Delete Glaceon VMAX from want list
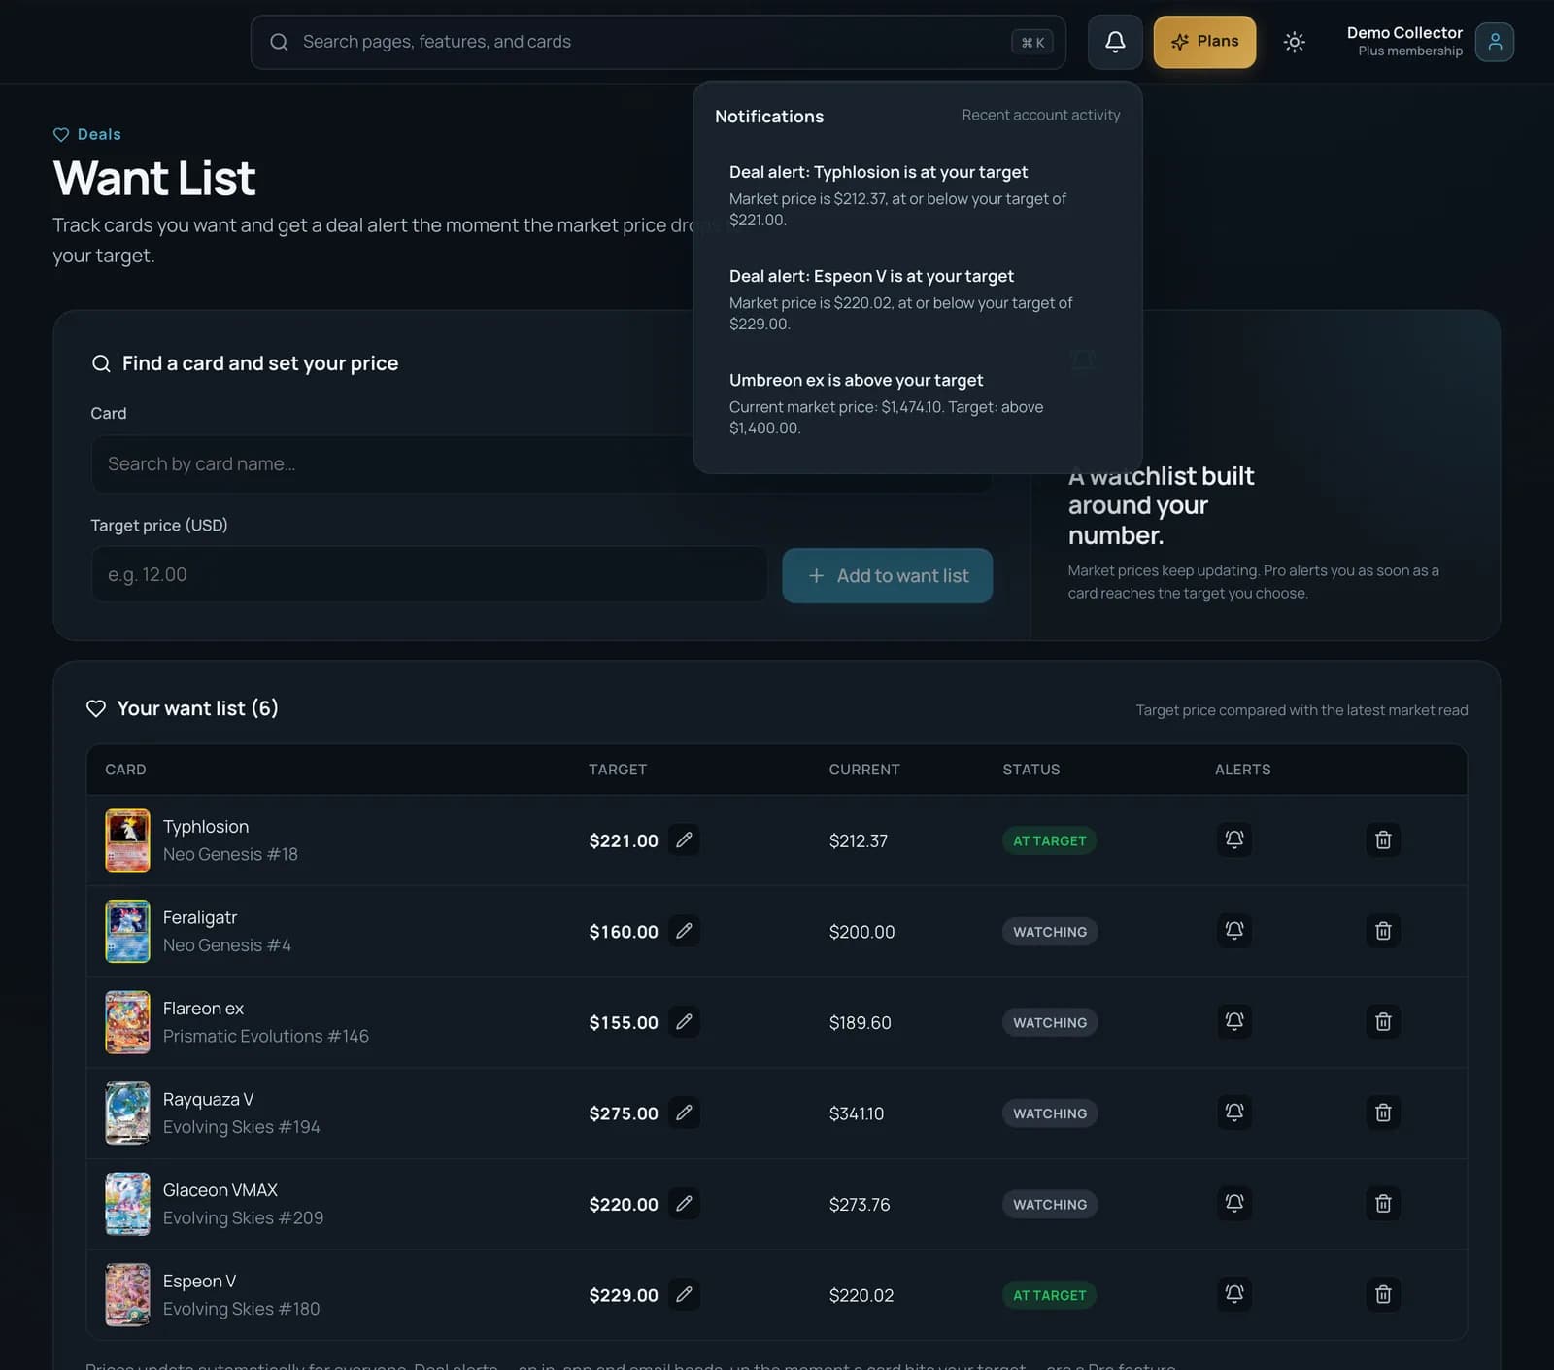The height and width of the screenshot is (1370, 1554). [1383, 1203]
